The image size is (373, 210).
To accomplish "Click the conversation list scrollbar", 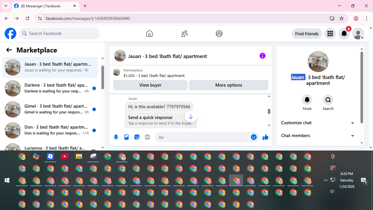I will coord(103,77).
